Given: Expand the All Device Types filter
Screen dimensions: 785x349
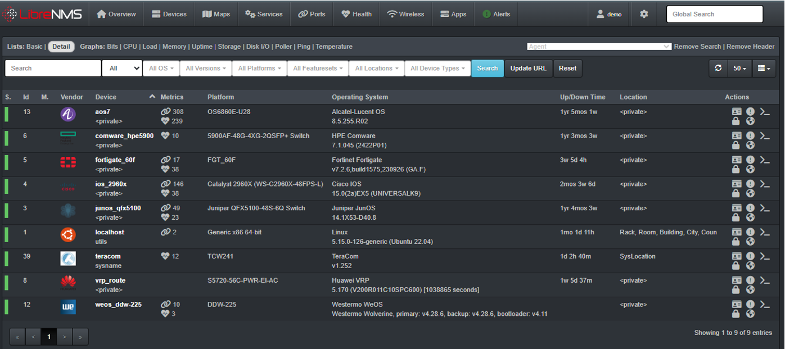Looking at the screenshot, I should coord(437,68).
